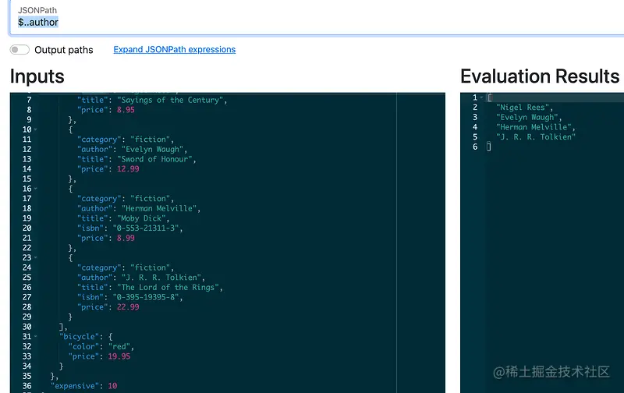Click the expensive value 10
624x393 pixels.
pos(112,386)
